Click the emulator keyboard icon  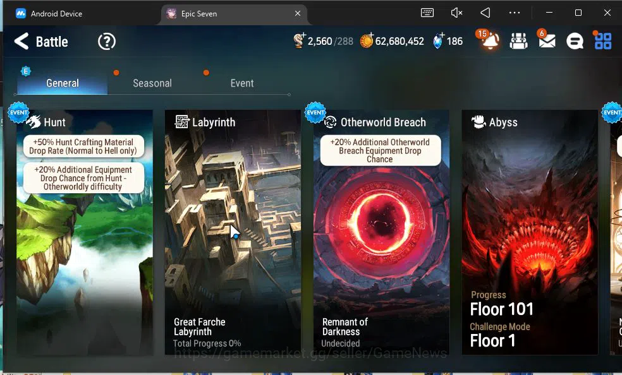point(427,13)
